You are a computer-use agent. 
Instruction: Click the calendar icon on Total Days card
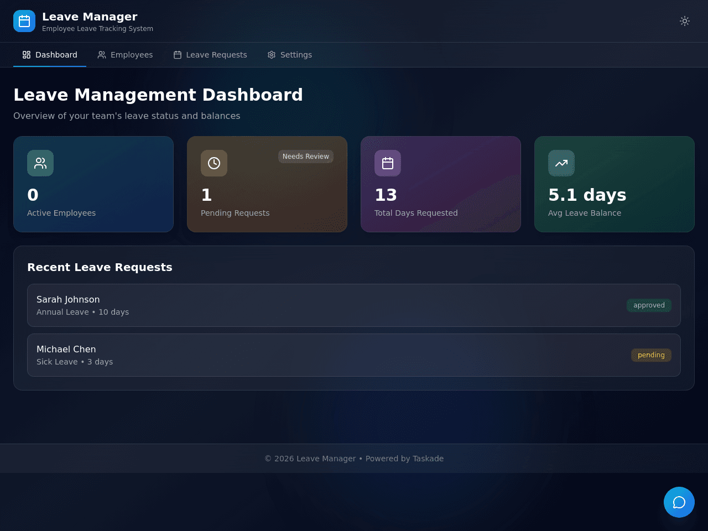(388, 163)
